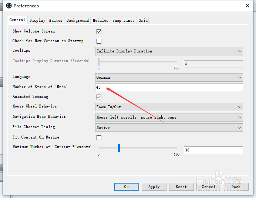Enable Check for New Version on Startup
The image size is (256, 198).
coord(99,41)
